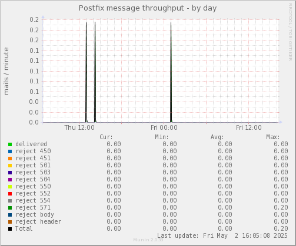Select the 'reject 451' legend label

click(x=33, y=158)
